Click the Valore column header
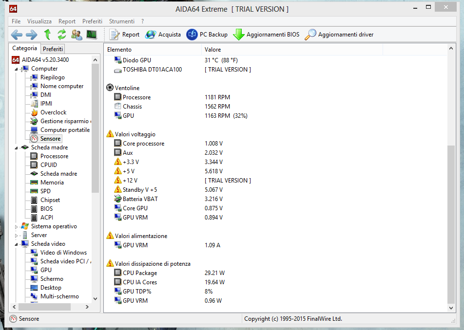The width and height of the screenshot is (464, 330). coord(292,49)
